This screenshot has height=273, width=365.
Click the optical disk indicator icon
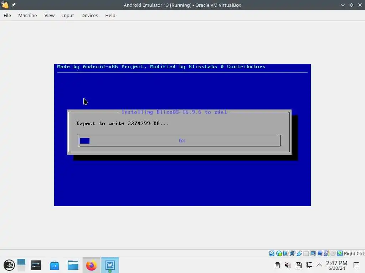tap(279, 253)
